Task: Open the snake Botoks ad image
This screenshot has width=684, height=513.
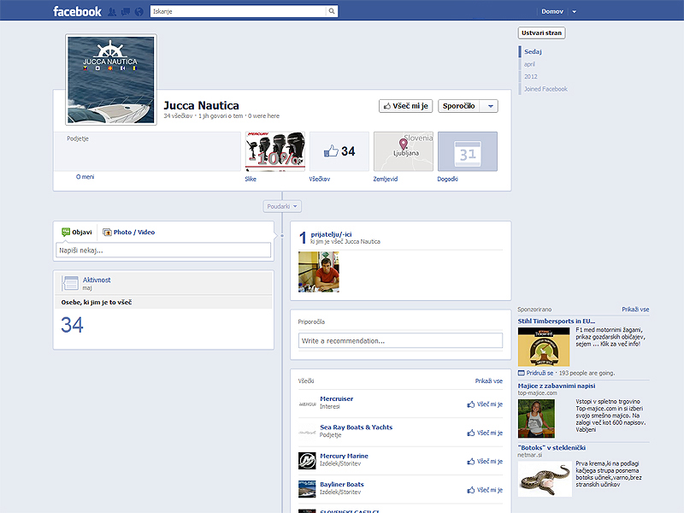Action: [x=545, y=479]
